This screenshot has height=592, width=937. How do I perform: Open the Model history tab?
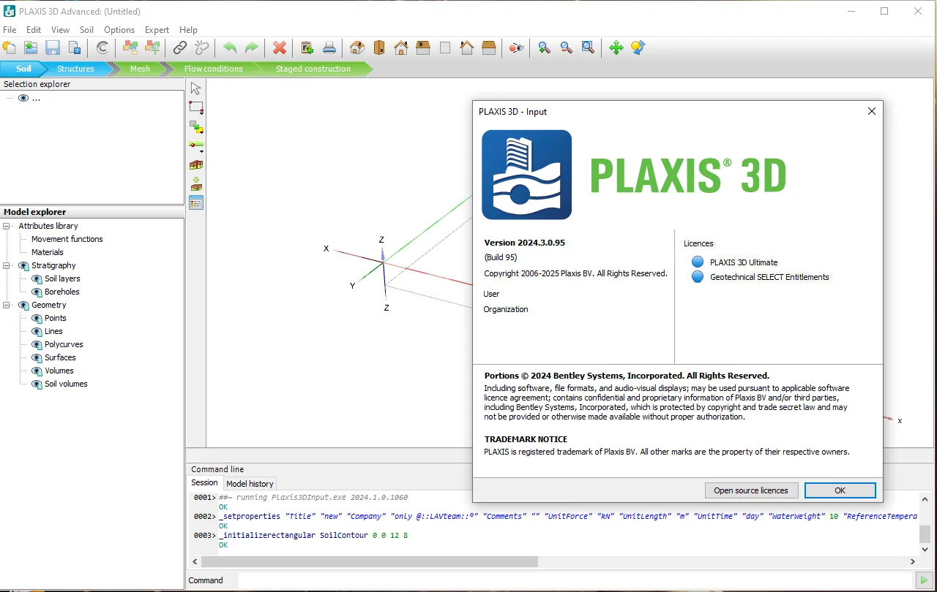[x=250, y=483]
